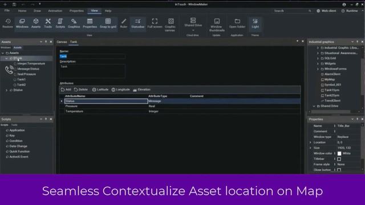Viewport: 365px width, 205px height.
Task: Open the Graphic canvas
Action: 170,25
